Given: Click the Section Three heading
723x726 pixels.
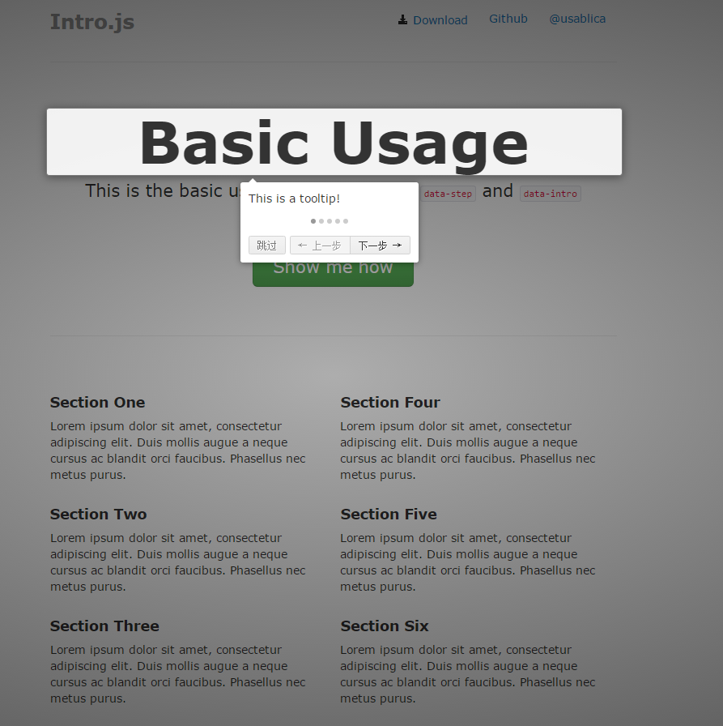Looking at the screenshot, I should pyautogui.click(x=104, y=626).
